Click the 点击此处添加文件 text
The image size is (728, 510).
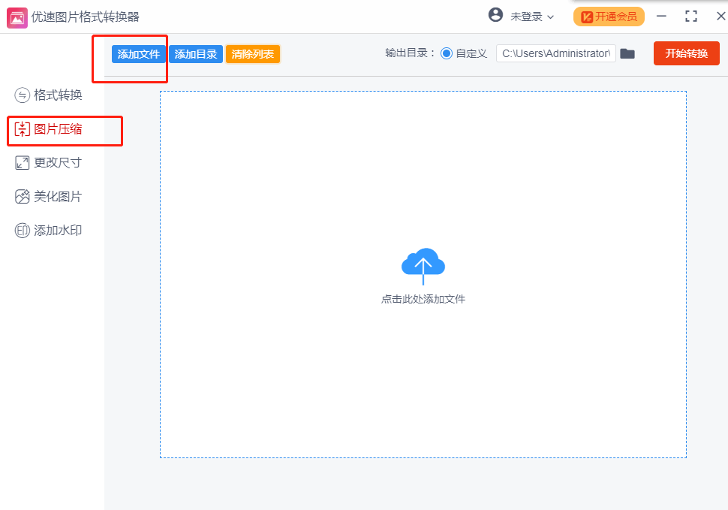point(423,299)
